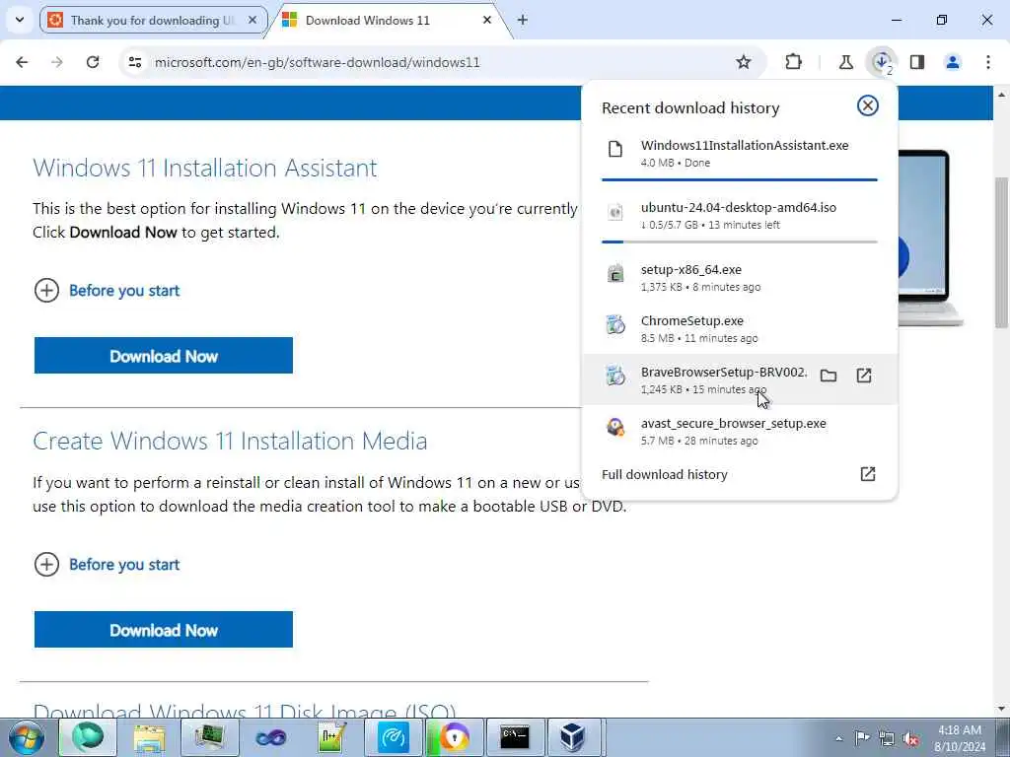Image resolution: width=1010 pixels, height=757 pixels.
Task: Open the network tray icon
Action: click(x=887, y=738)
